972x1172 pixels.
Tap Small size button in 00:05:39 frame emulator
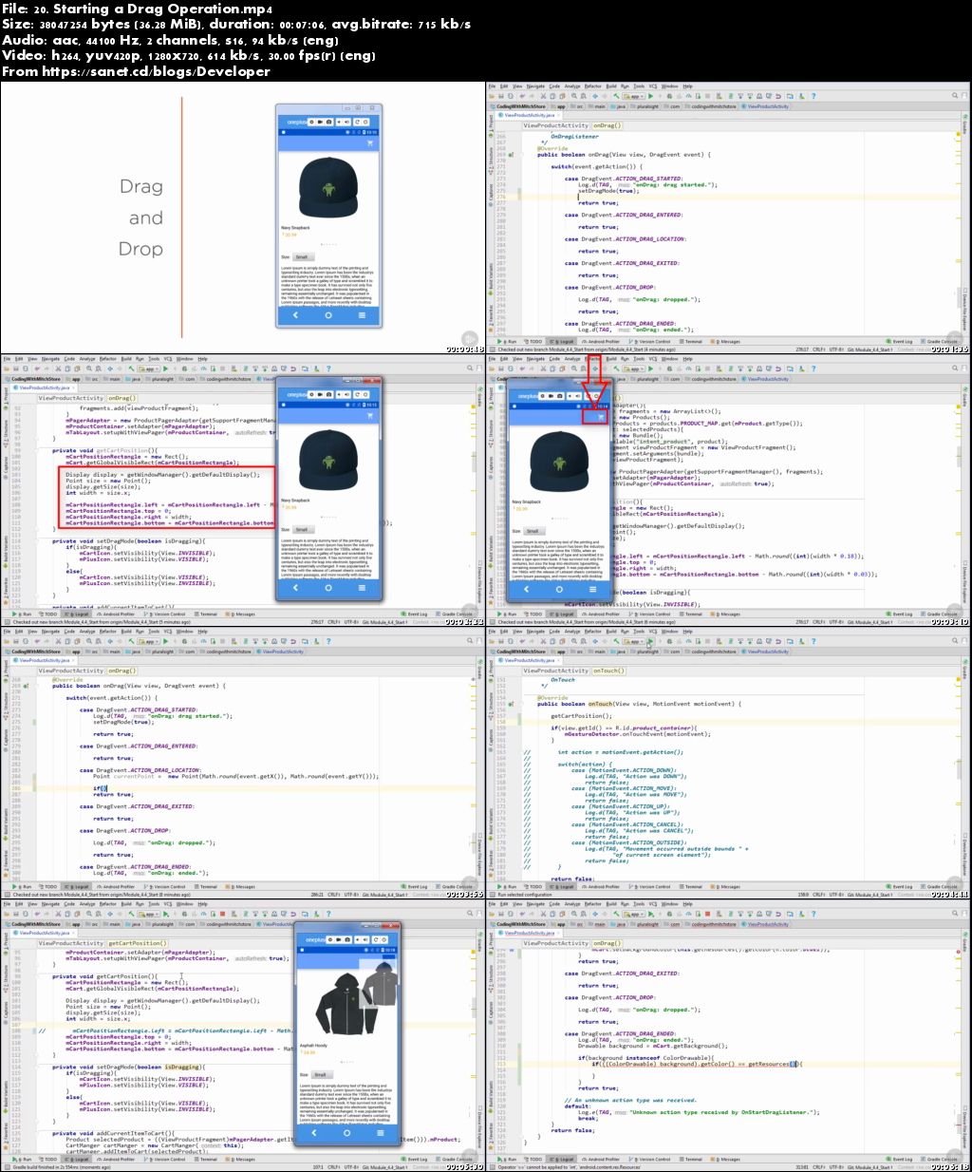click(320, 1074)
